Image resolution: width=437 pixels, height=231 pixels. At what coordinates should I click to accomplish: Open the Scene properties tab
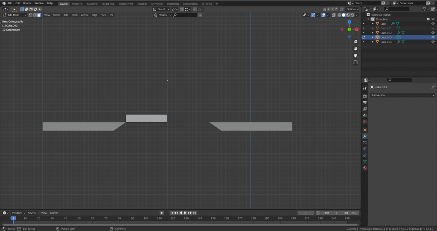click(x=365, y=115)
